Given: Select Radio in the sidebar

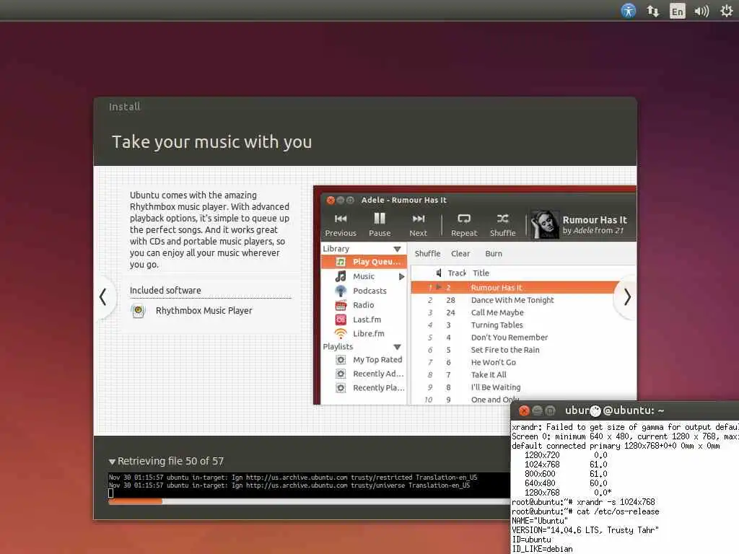Looking at the screenshot, I should click(364, 305).
